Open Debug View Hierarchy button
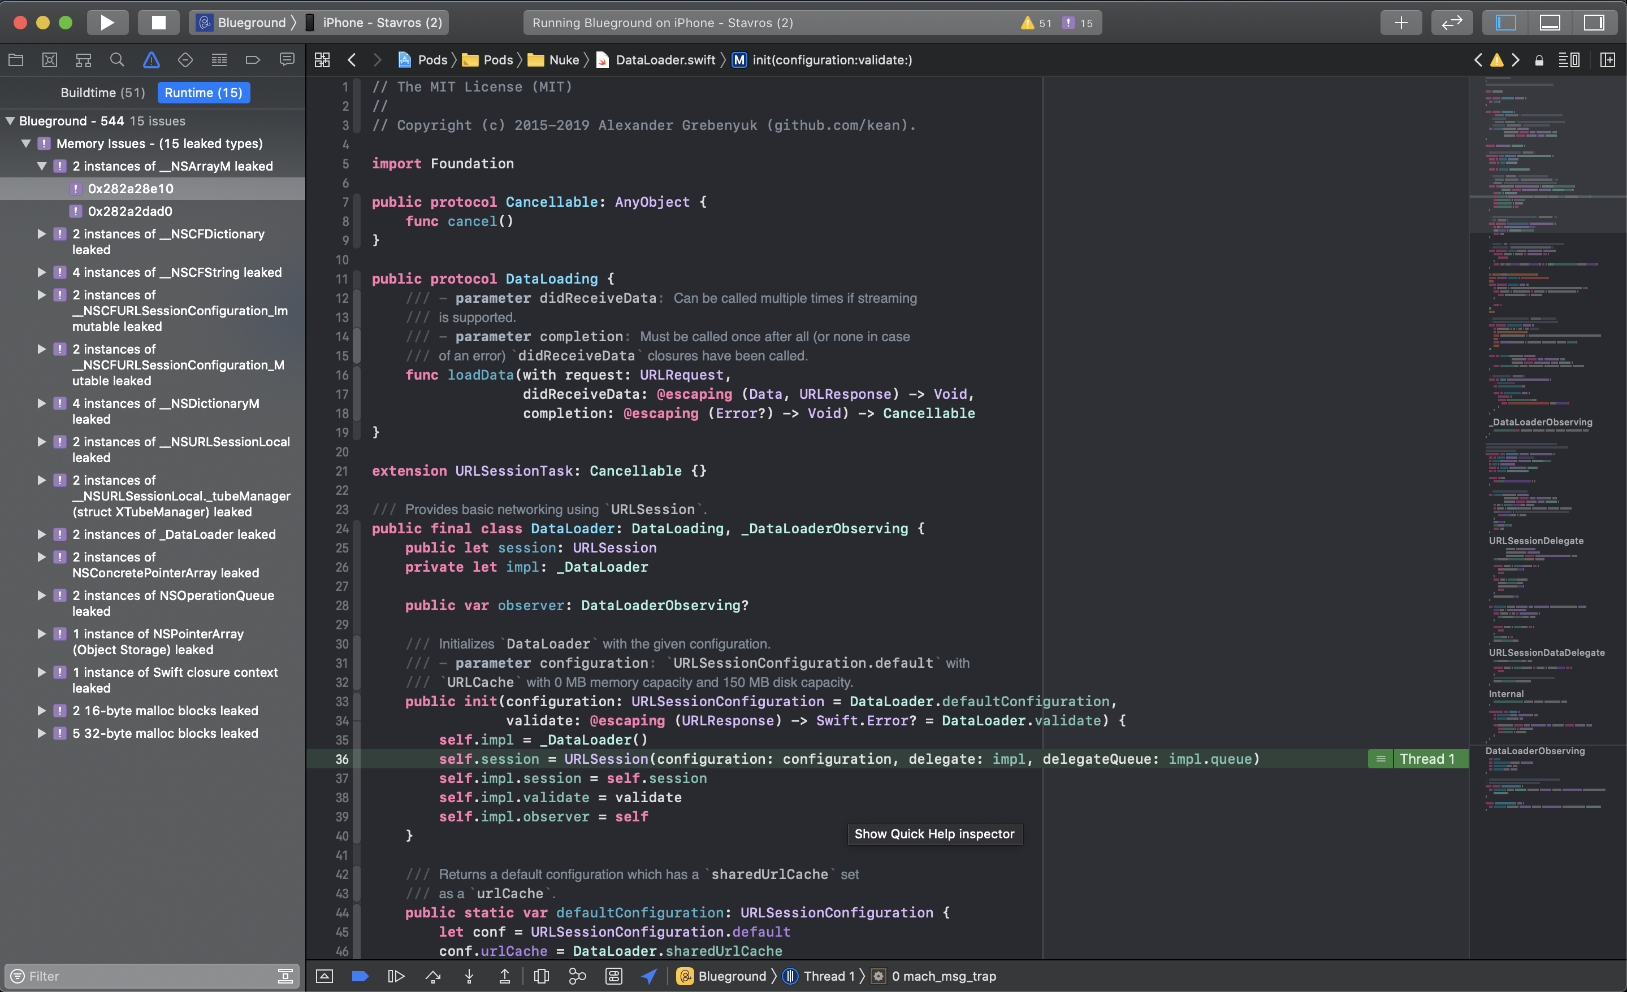The height and width of the screenshot is (992, 1627). [x=542, y=976]
